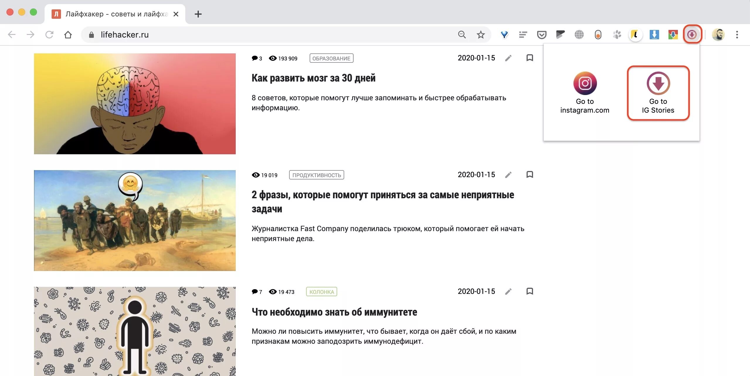Edit the brain article with pencil icon
The height and width of the screenshot is (376, 750).
point(508,58)
